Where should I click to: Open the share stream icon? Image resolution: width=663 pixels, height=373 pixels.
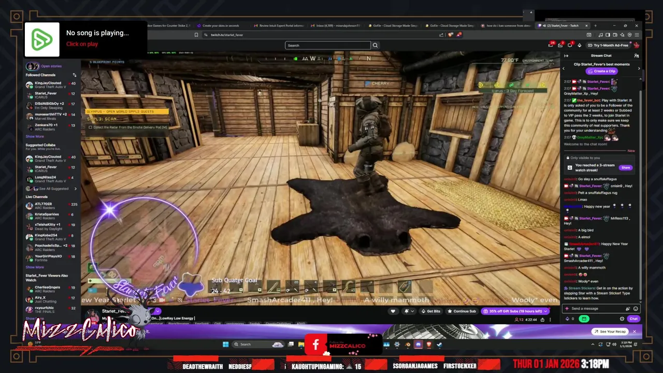[x=542, y=320]
